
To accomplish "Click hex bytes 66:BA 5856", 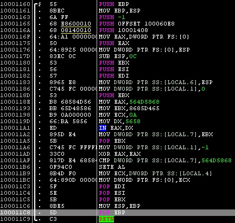I will click(x=68, y=122).
